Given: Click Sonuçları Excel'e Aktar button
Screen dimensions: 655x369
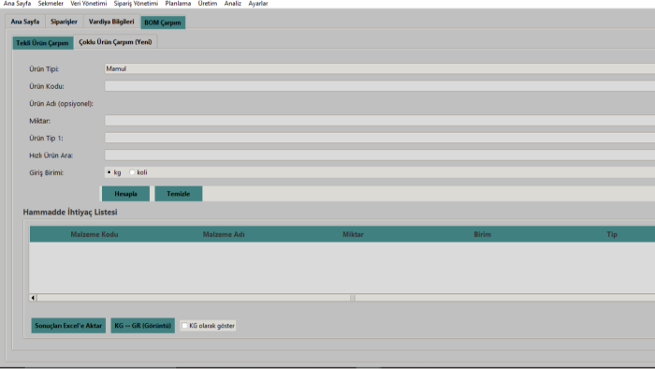Looking at the screenshot, I should (x=68, y=326).
